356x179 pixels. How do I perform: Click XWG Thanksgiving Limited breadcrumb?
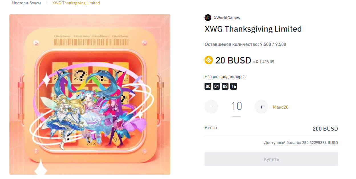pyautogui.click(x=76, y=3)
